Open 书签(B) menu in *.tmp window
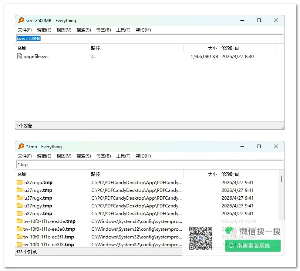This screenshot has width=300, height=271. tap(103, 156)
